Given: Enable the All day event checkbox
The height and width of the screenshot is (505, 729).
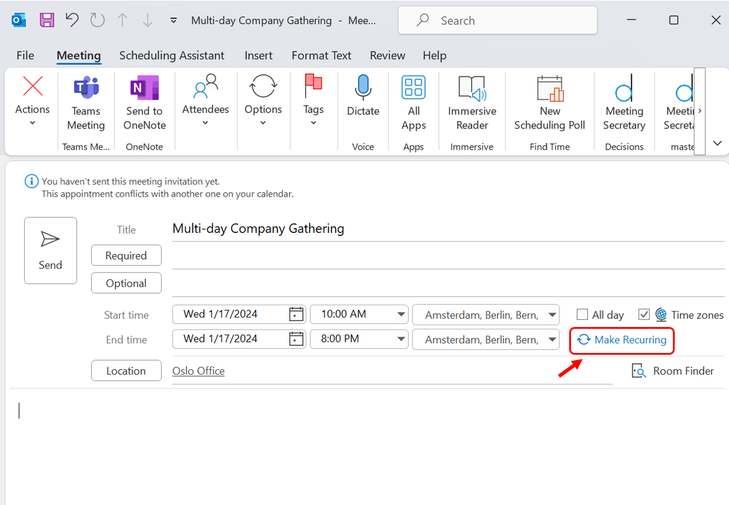Looking at the screenshot, I should click(582, 314).
